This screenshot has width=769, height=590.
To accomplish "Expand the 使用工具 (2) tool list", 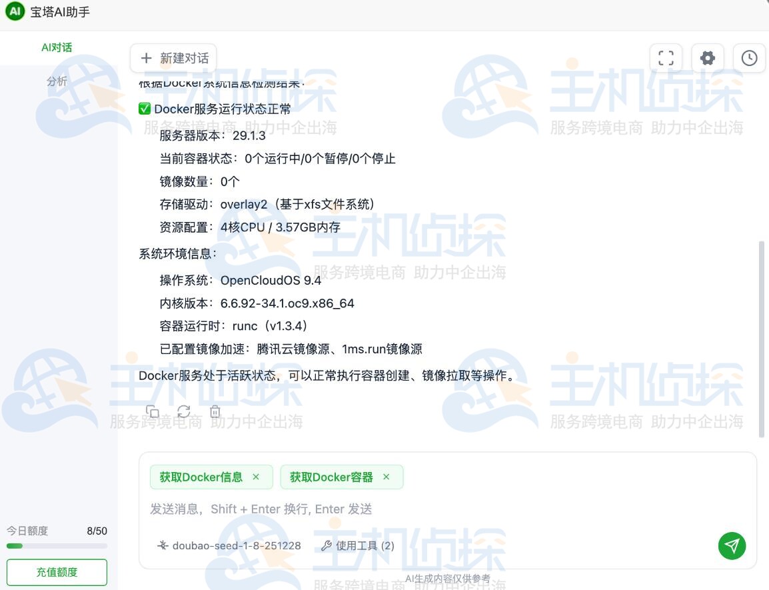I will pyautogui.click(x=358, y=545).
